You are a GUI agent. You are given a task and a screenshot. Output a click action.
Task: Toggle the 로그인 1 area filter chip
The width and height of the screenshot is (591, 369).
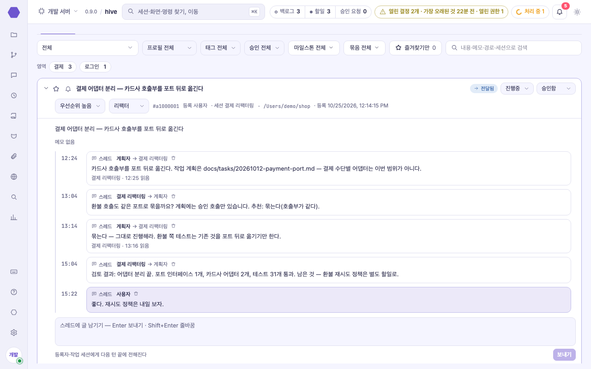coord(95,67)
